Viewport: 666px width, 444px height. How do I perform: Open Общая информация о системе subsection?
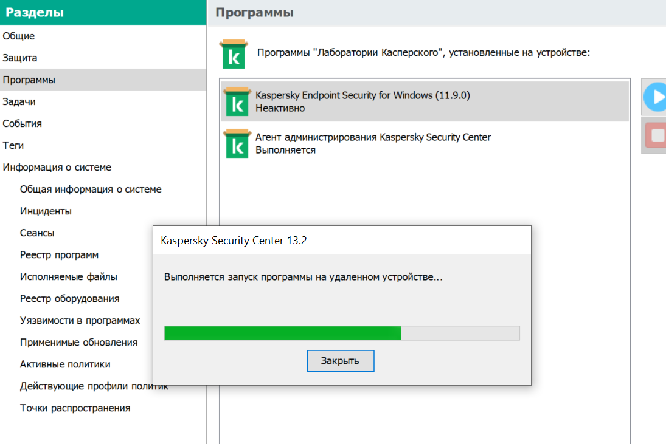click(91, 189)
